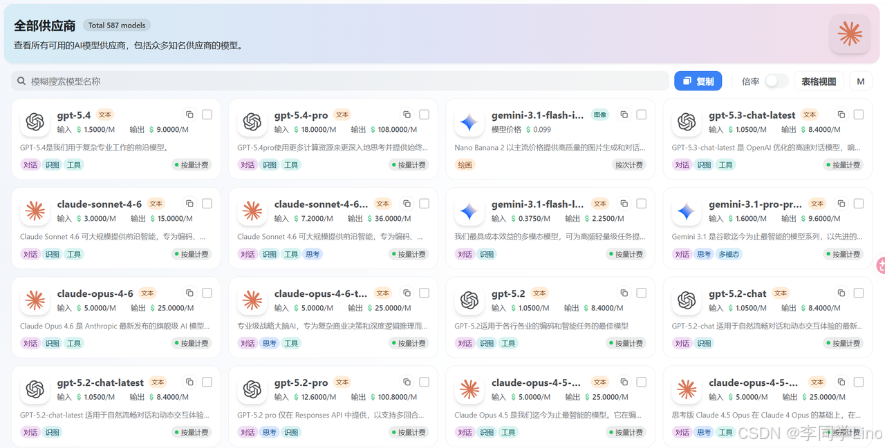This screenshot has width=885, height=448.
Task: Click gemini-3.1-flash-l... input price 0.3750/M
Action: point(521,219)
